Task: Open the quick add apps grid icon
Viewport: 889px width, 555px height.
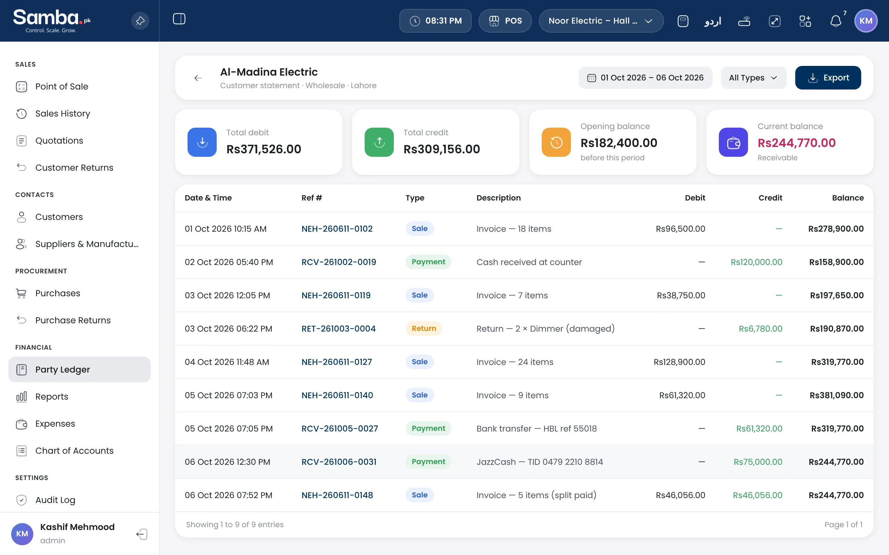Action: tap(805, 21)
